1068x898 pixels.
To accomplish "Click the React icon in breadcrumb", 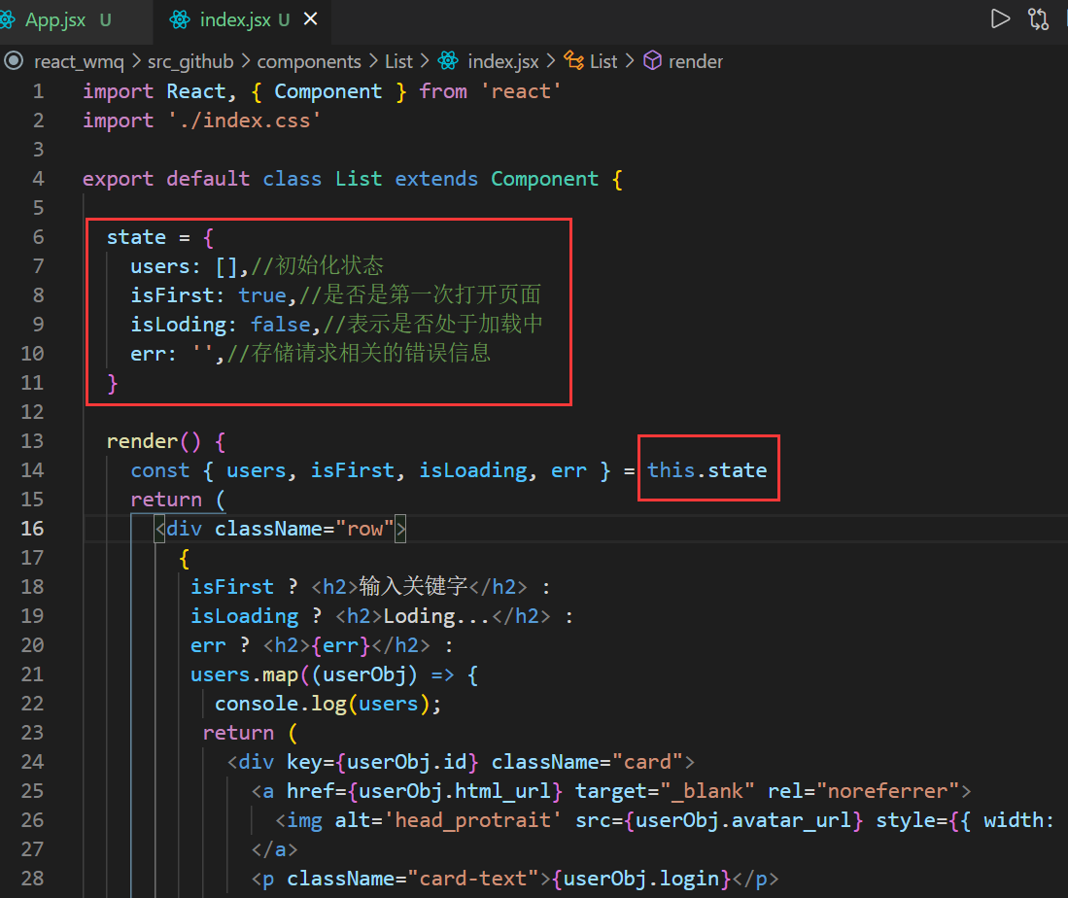I will pyautogui.click(x=448, y=61).
